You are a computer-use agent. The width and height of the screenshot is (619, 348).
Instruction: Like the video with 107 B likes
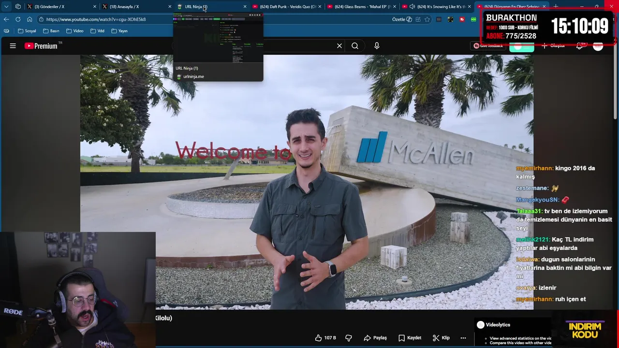pos(325,338)
